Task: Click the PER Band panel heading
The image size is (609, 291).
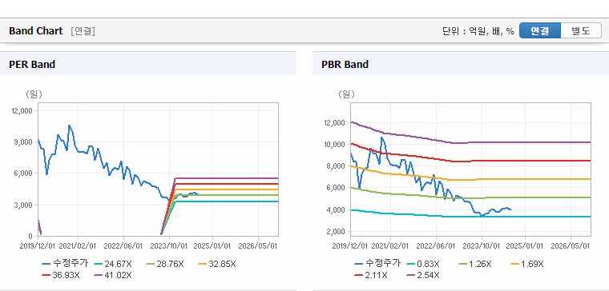Action: tap(32, 64)
